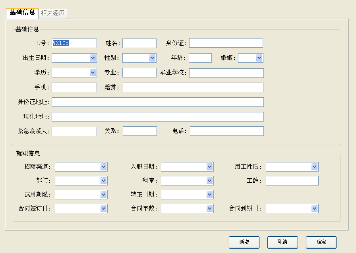Viewport: 356px width, 253px height.
Task: Open the 出生日期 date dropdown
Action: (93, 58)
